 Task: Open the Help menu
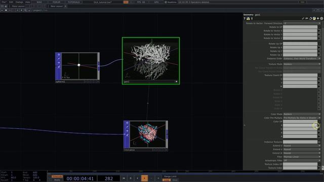click(x=27, y=2)
